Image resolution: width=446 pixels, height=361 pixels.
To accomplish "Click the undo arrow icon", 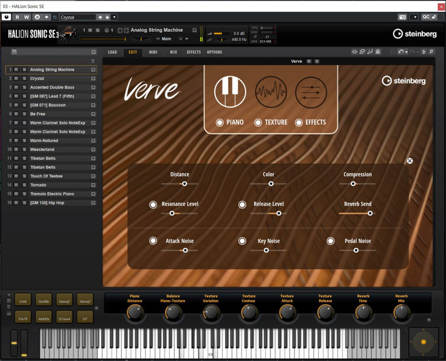I will pos(401,52).
